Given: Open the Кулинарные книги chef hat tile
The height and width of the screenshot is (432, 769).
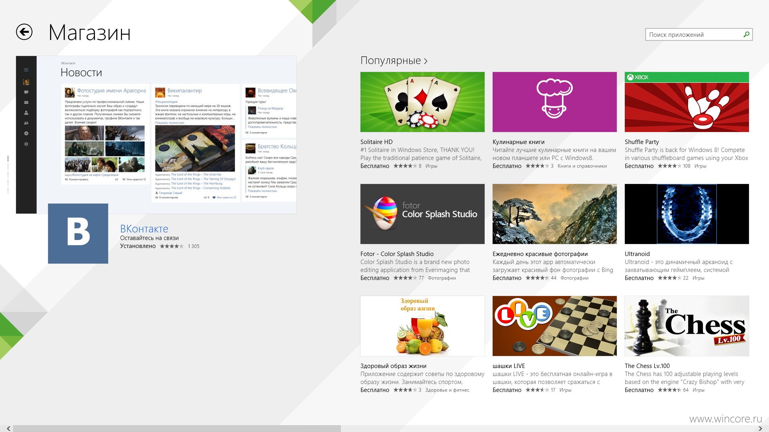Looking at the screenshot, I should click(x=554, y=102).
